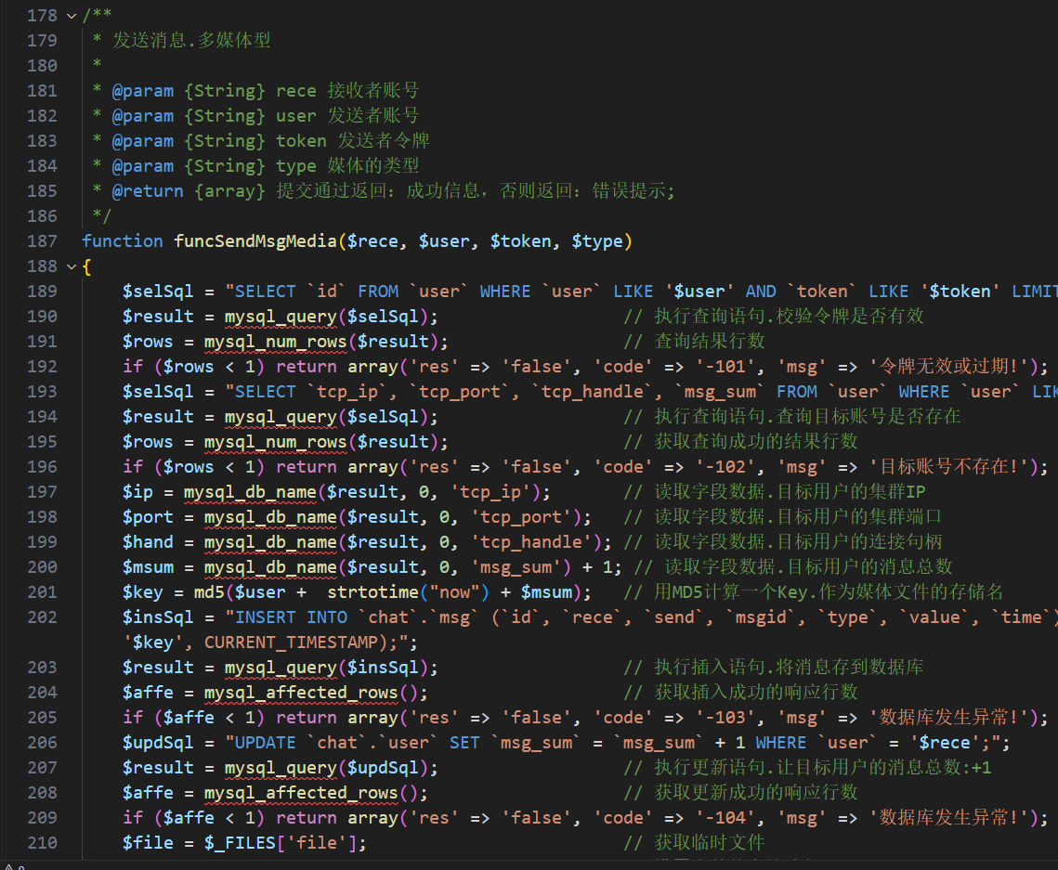Click the $port variable on line 198
Image resolution: width=1058 pixels, height=870 pixels.
click(x=148, y=516)
